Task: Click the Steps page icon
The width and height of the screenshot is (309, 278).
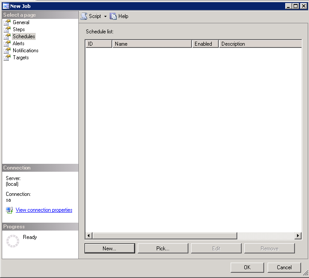Action: (x=7, y=29)
